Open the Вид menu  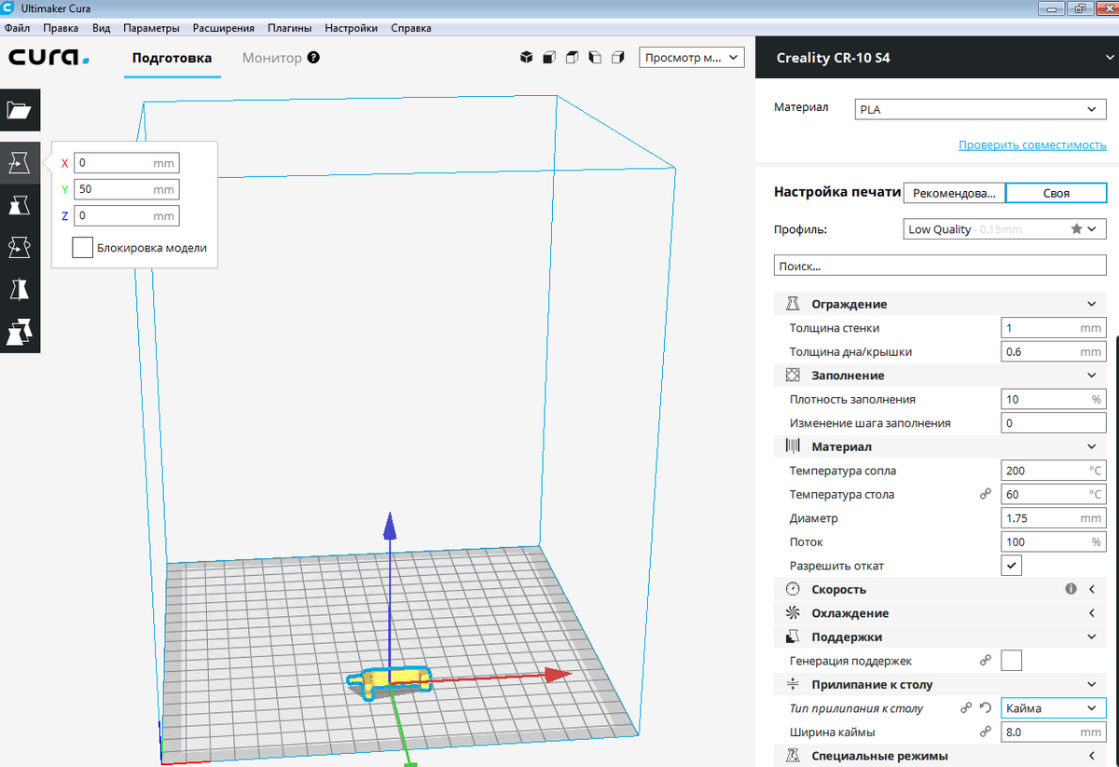tap(102, 28)
